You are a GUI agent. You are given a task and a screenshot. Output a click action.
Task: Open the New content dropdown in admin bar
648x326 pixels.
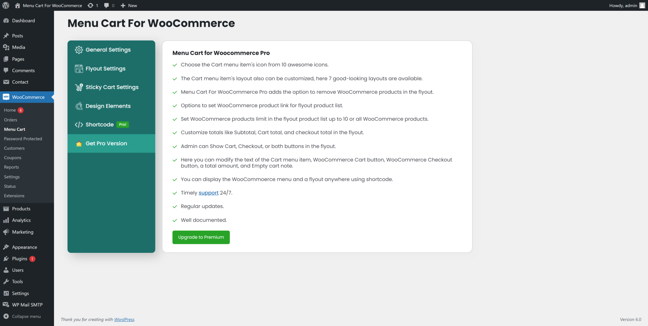[129, 5]
